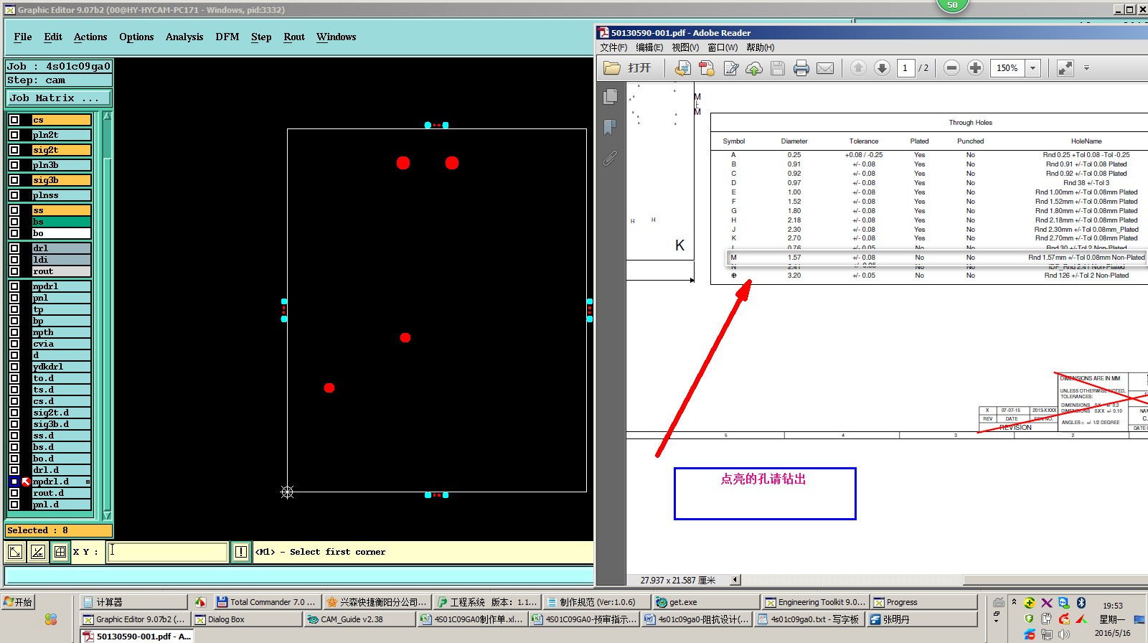Select the cvia layer name
Image resolution: width=1148 pixels, height=643 pixels.
(x=61, y=344)
